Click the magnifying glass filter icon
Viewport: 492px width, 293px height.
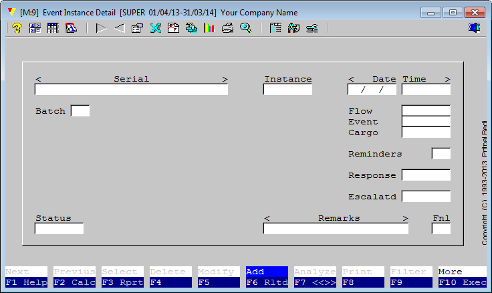tap(246, 28)
